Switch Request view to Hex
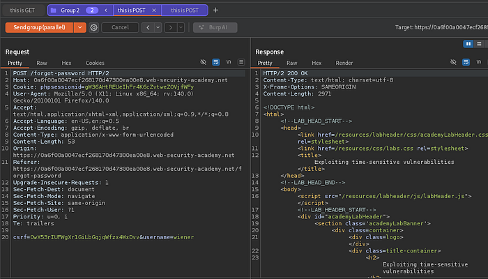 pos(66,63)
